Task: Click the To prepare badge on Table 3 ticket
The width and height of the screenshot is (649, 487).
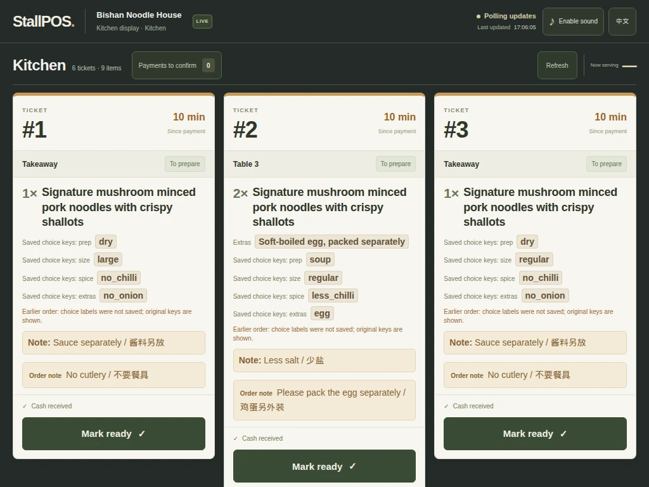Action: (395, 164)
